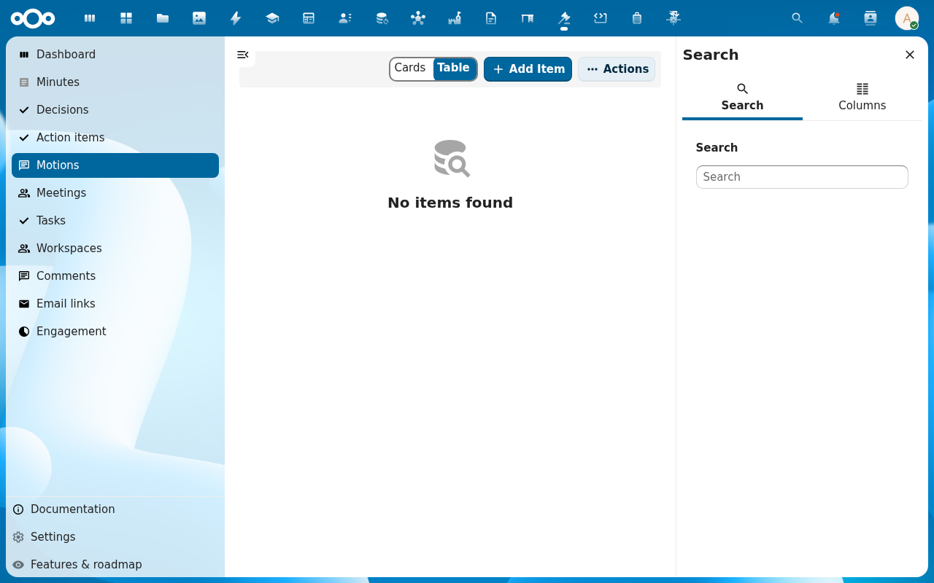Screen dimensions: 934x583
Task: Open the Photos app icon
Action: coord(199,18)
